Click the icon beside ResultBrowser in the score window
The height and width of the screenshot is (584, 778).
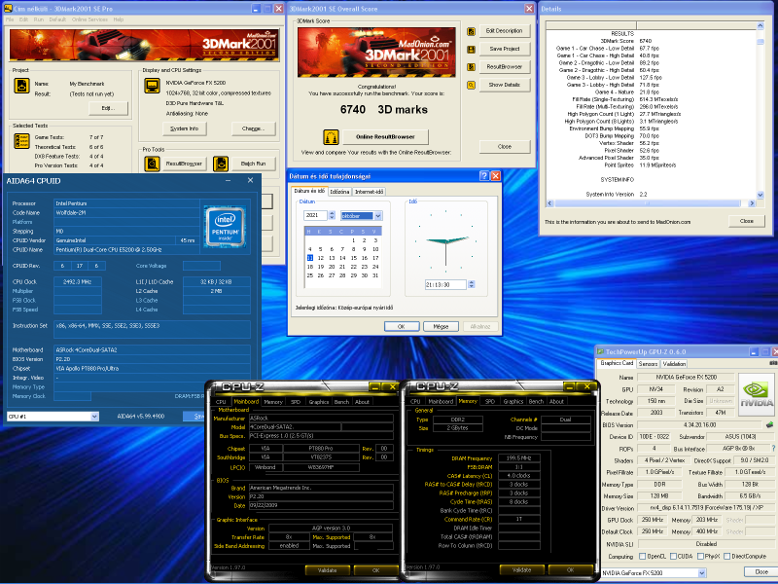pyautogui.click(x=471, y=67)
